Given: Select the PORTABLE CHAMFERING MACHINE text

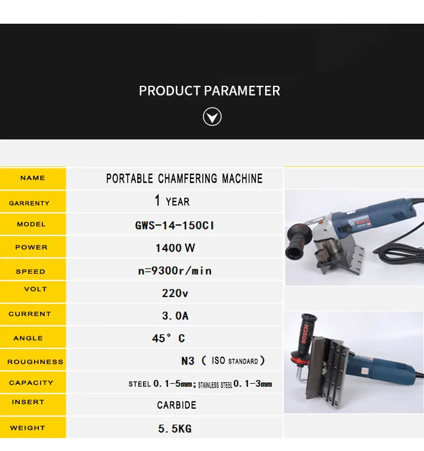Looking at the screenshot, I should [184, 178].
